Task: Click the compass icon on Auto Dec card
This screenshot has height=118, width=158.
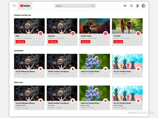Action: [73, 34]
